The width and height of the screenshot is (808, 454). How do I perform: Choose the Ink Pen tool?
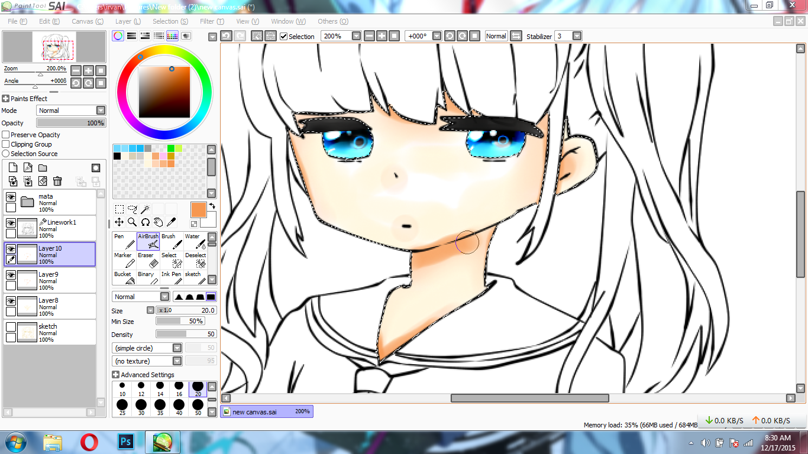point(172,278)
